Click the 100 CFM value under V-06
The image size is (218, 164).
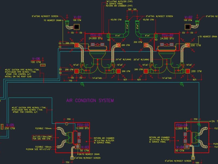click(36, 62)
